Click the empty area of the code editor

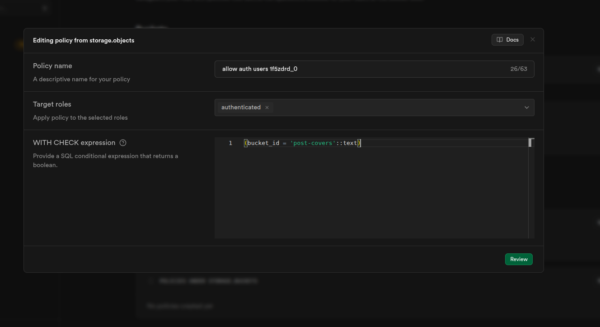[370, 194]
